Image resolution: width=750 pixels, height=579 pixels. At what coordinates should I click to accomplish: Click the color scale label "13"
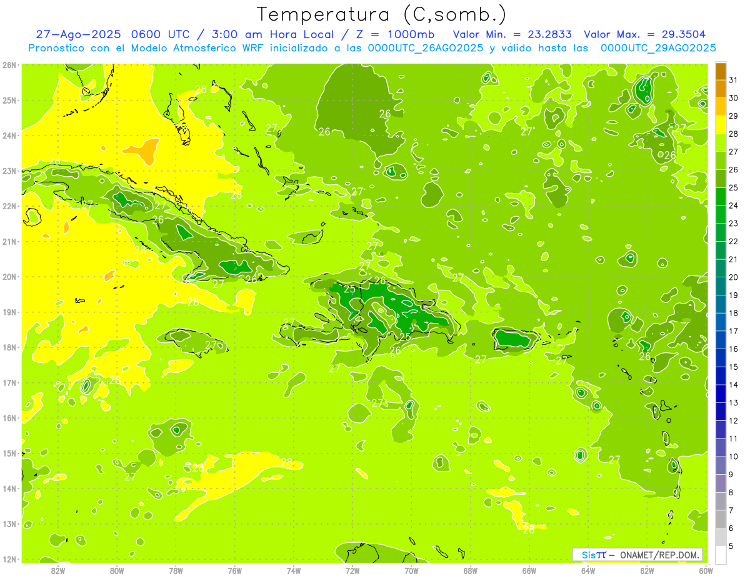[734, 402]
